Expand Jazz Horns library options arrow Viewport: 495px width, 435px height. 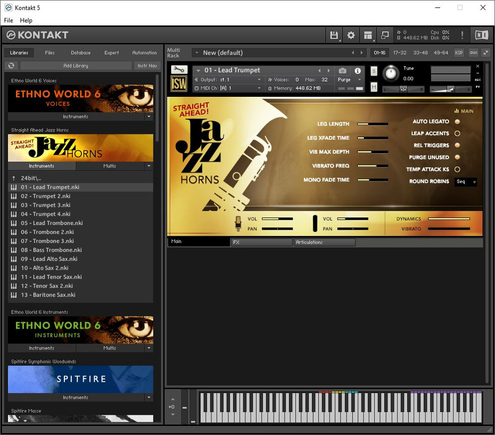tap(149, 166)
